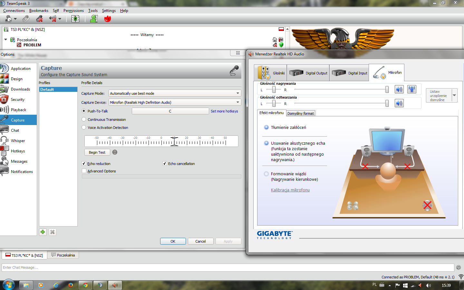The image size is (464, 290).
Task: Open the contacts manager green user icon
Action: pyautogui.click(x=94, y=19)
